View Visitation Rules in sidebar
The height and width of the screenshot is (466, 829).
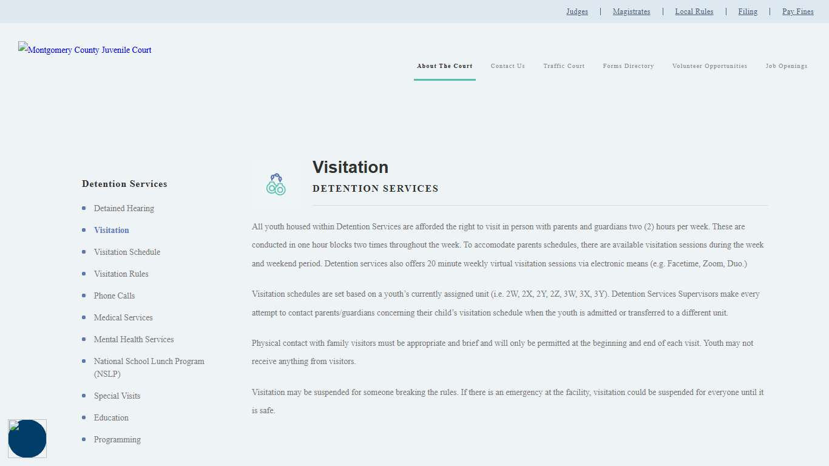(x=121, y=274)
